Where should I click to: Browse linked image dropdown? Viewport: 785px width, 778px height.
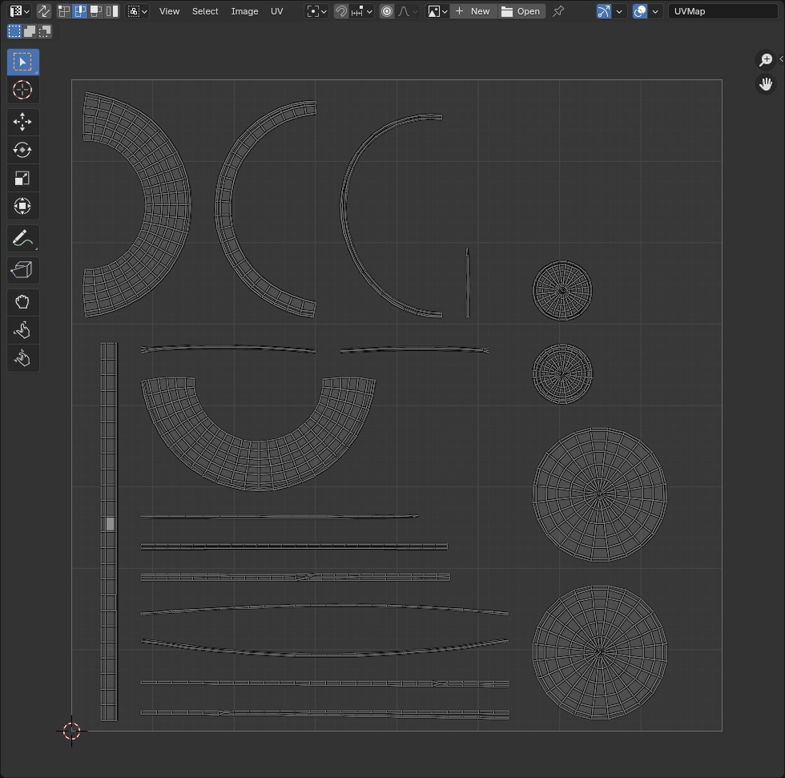[437, 11]
